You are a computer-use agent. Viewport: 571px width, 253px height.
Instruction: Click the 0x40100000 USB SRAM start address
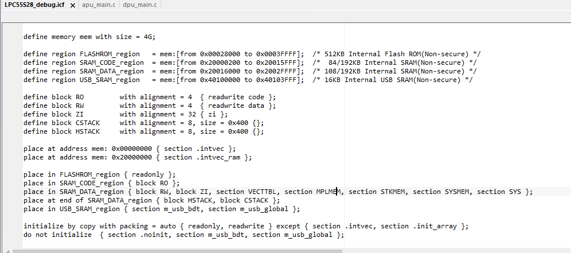pyautogui.click(x=220, y=80)
